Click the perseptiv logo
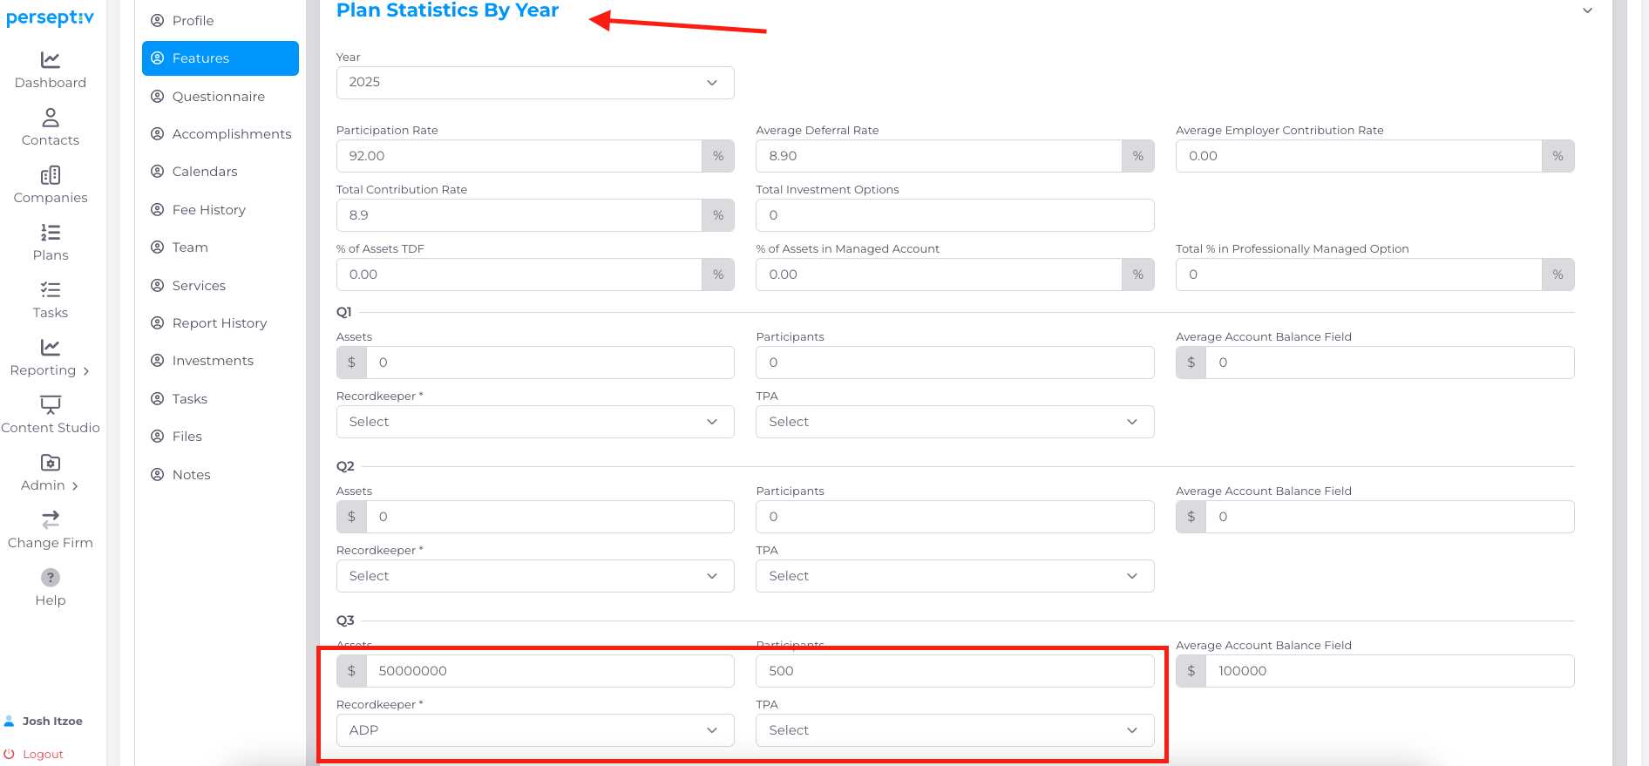This screenshot has width=1649, height=766. pyautogui.click(x=51, y=18)
